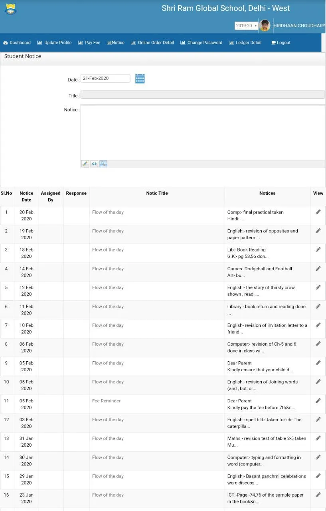This screenshot has width=326, height=511.
Task: Open view pencil for 18 Feb 2020 notice
Action: pyautogui.click(x=318, y=250)
